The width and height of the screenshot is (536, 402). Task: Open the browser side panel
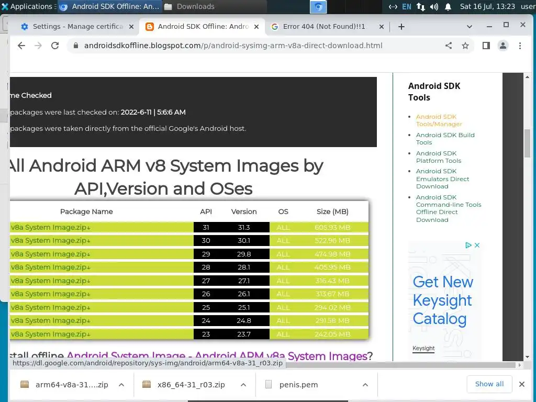coord(486,46)
